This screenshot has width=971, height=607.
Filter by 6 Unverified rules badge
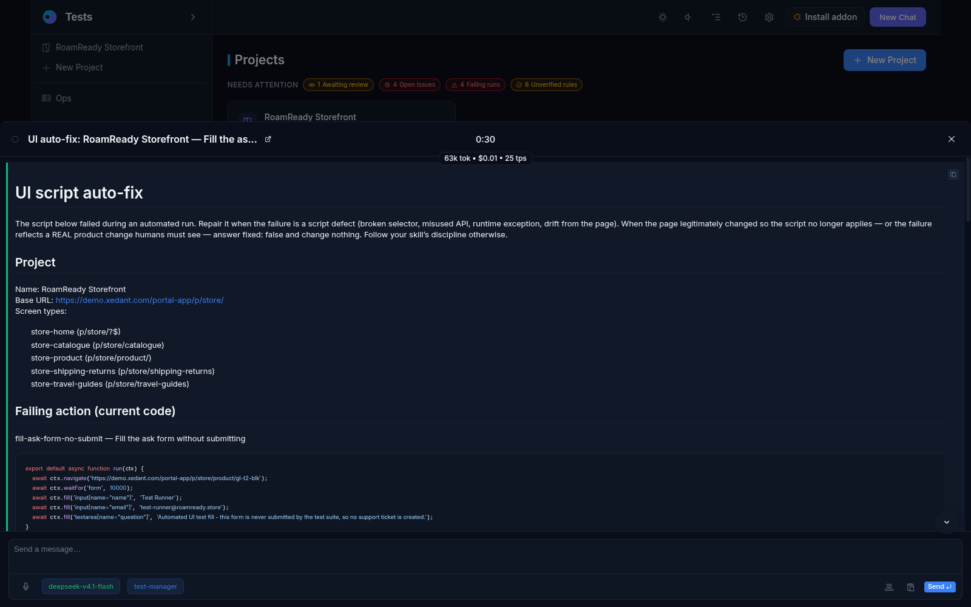point(546,85)
